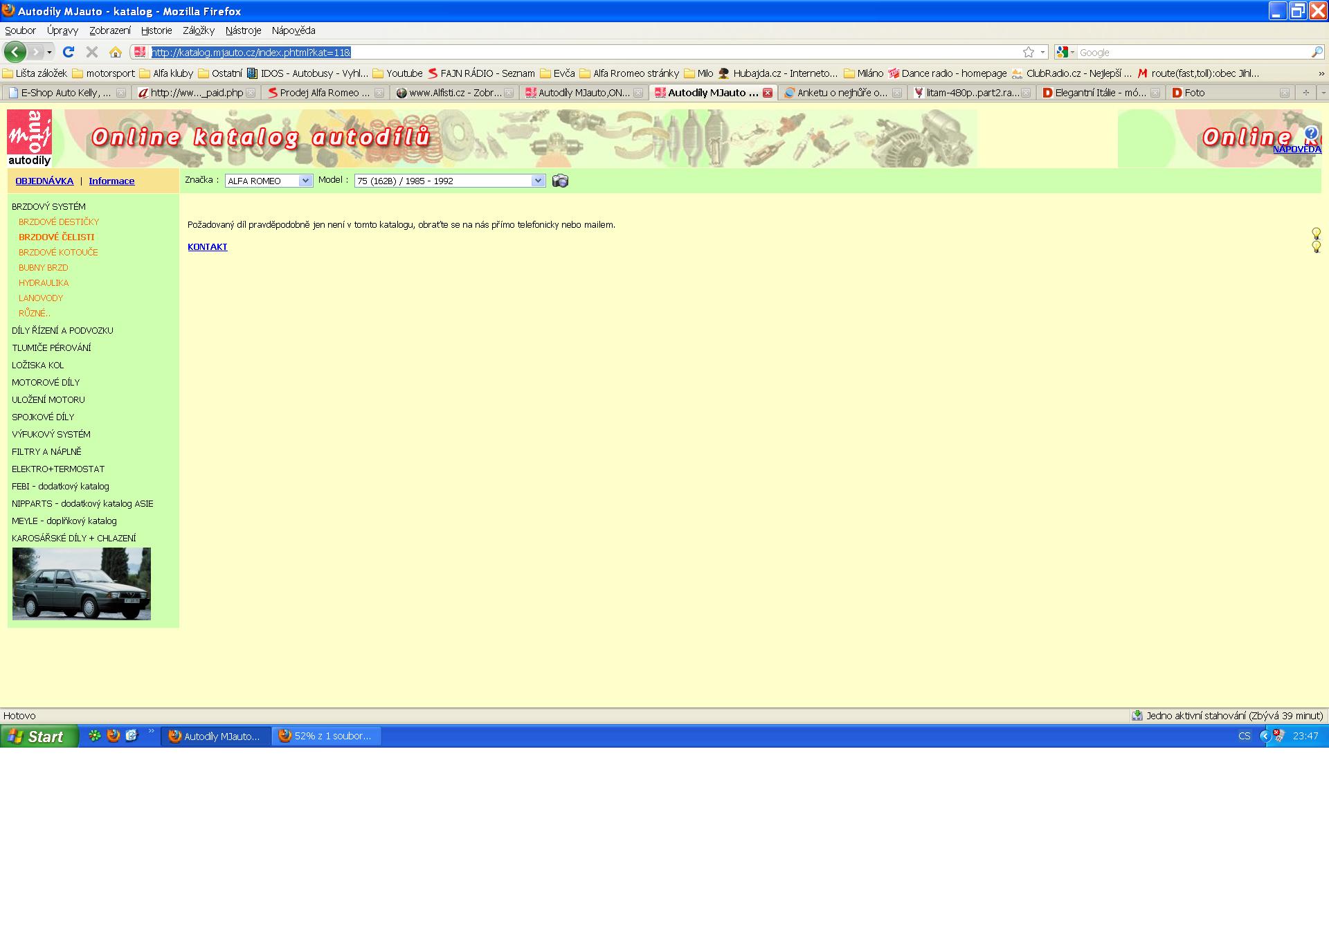
Task: Open the Záložky menu
Action: tap(199, 30)
